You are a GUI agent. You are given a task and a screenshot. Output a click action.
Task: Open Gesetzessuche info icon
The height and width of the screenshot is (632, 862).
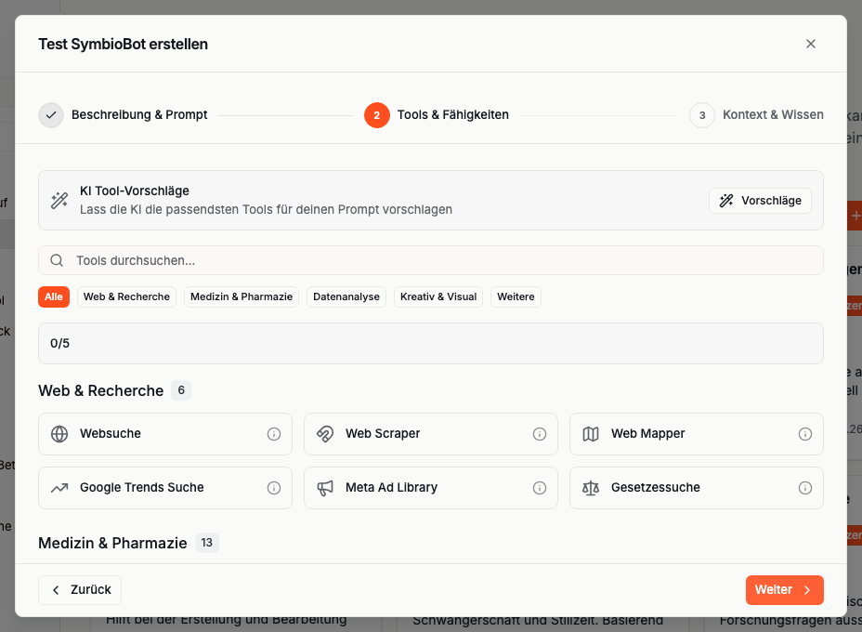pyautogui.click(x=805, y=488)
